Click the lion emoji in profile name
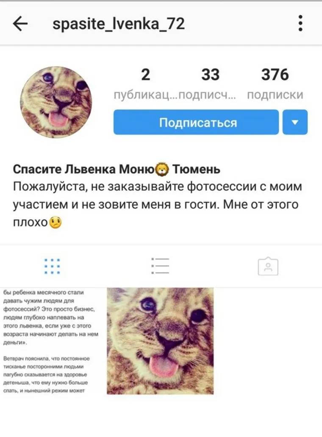This screenshot has width=322, height=437. click(162, 170)
